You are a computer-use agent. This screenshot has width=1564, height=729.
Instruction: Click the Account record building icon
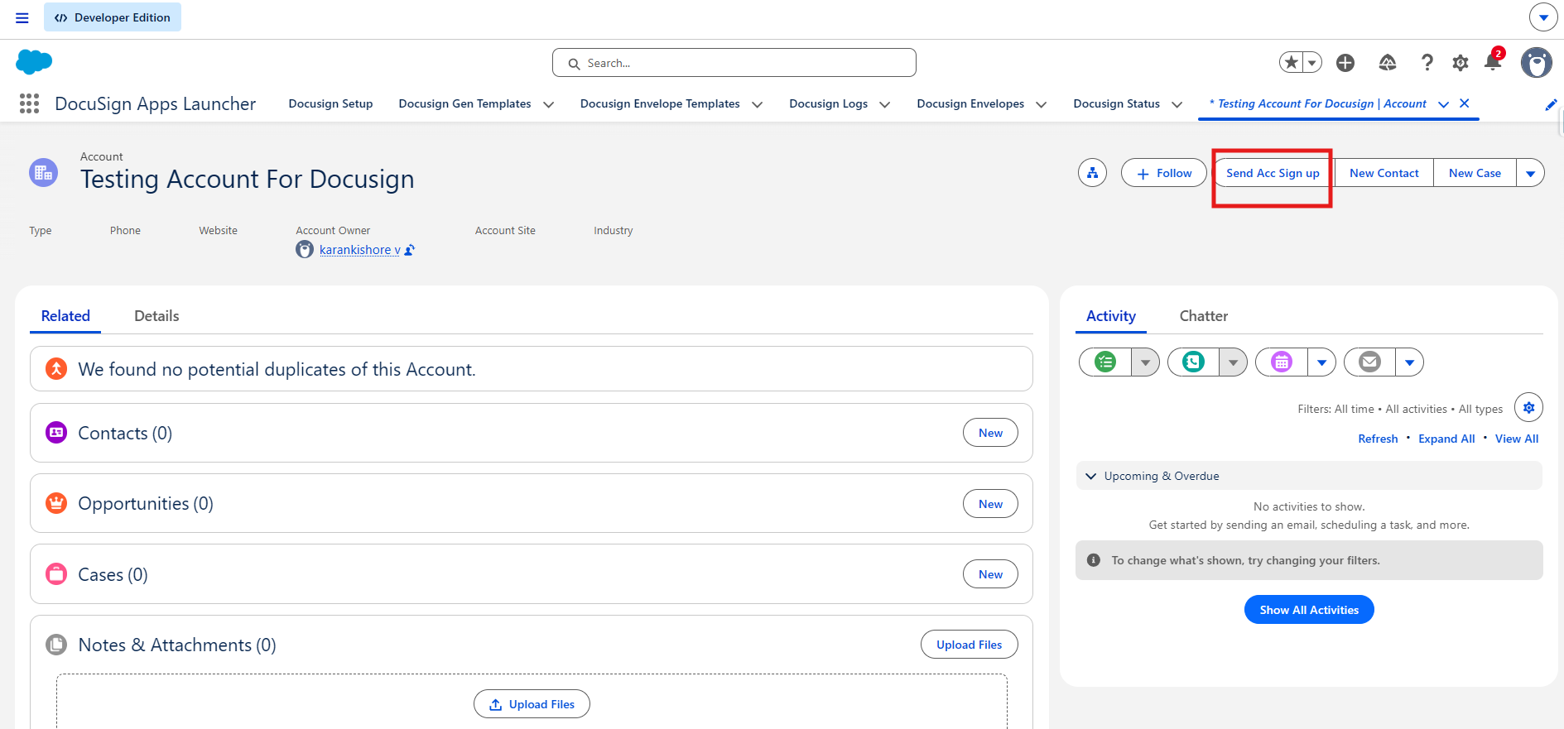(x=44, y=172)
